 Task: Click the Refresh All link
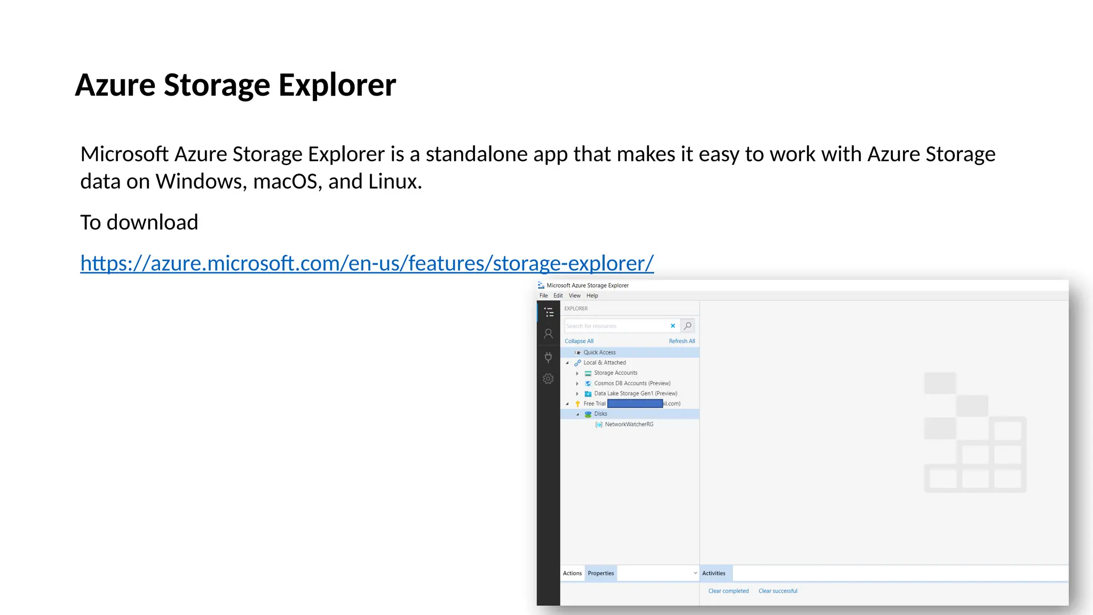click(682, 341)
